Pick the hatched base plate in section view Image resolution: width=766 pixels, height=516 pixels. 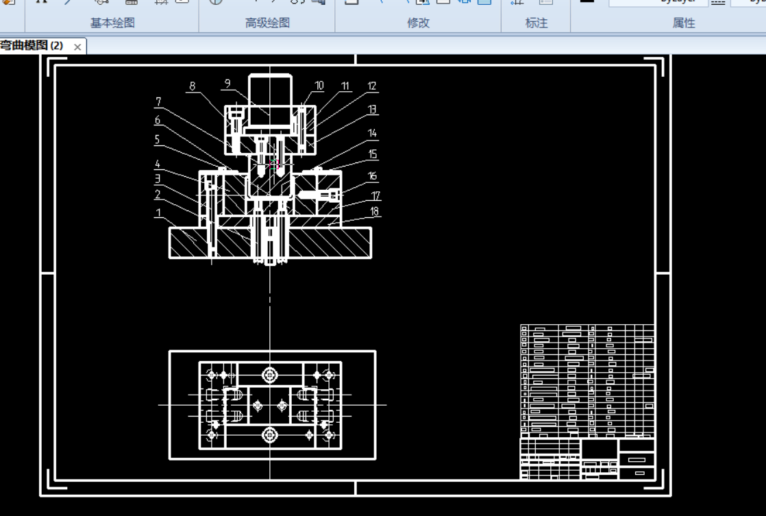click(270, 243)
